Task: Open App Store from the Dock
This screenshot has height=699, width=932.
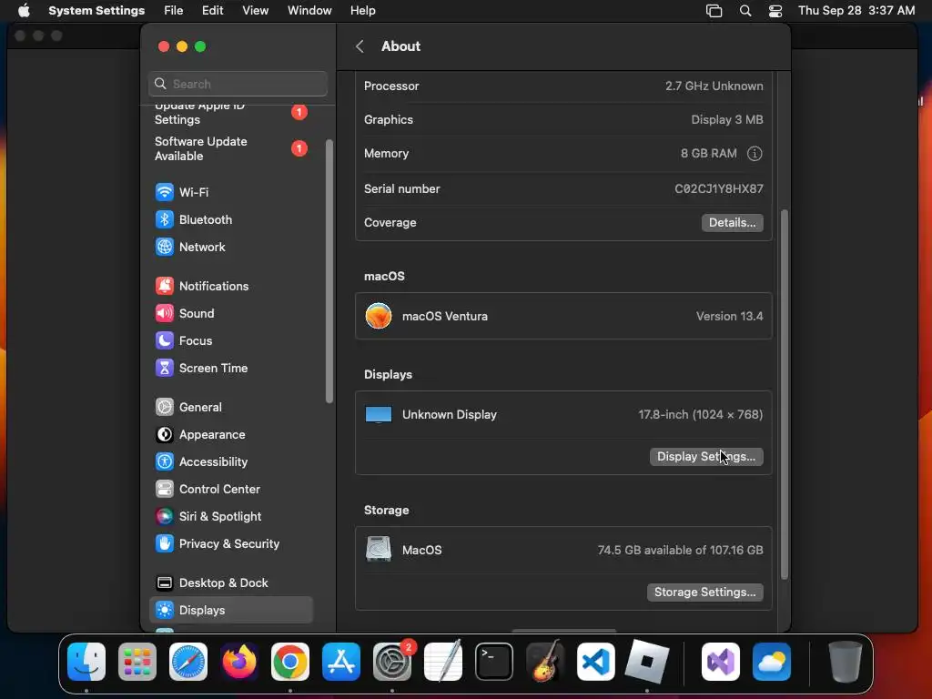Action: 341,662
